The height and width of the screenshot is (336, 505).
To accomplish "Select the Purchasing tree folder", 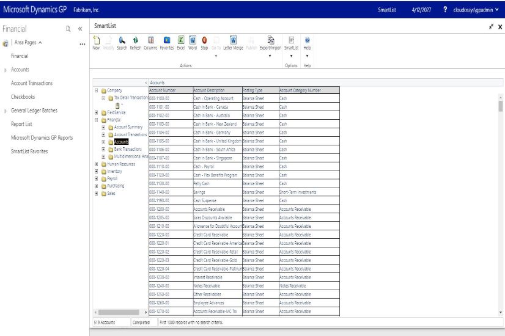I will click(x=116, y=186).
